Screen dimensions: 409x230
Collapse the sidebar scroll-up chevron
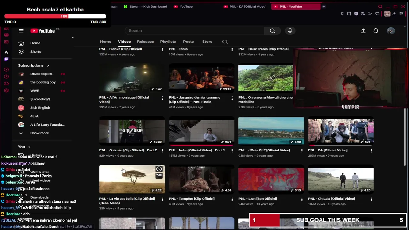click(x=73, y=38)
